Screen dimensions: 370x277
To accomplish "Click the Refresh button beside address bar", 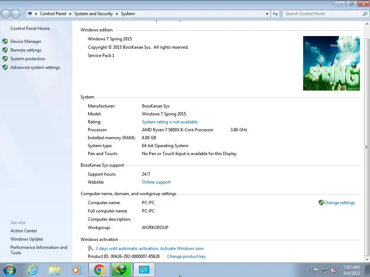I will pos(275,14).
